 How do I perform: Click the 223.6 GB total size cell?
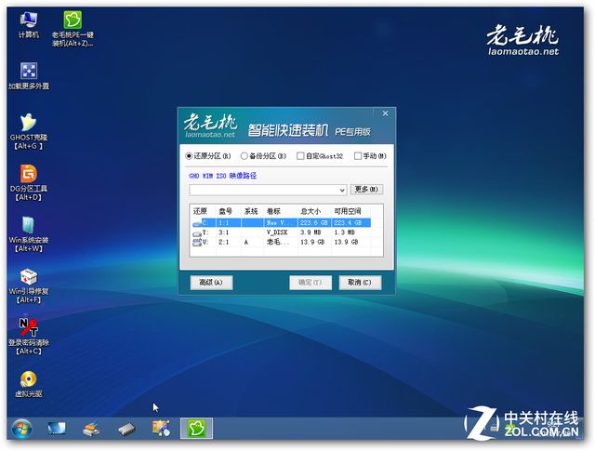point(313,223)
